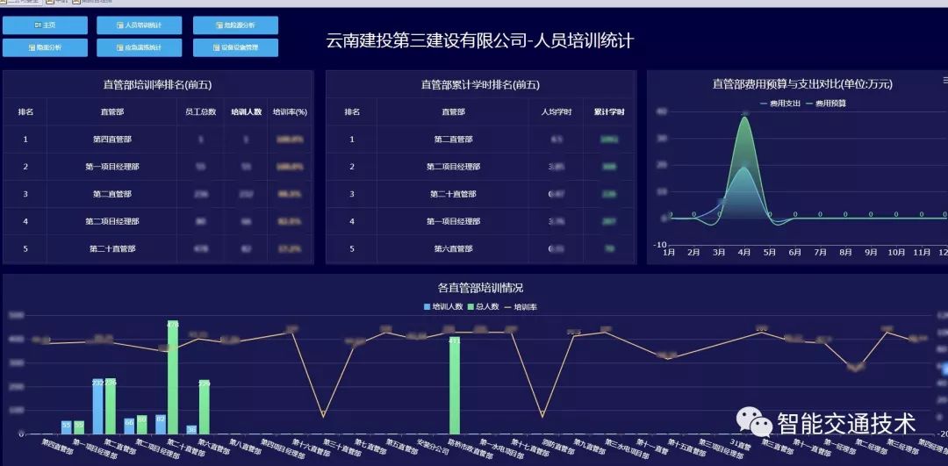
Task: Click the green bar for 第六直管部
Action: click(x=205, y=407)
